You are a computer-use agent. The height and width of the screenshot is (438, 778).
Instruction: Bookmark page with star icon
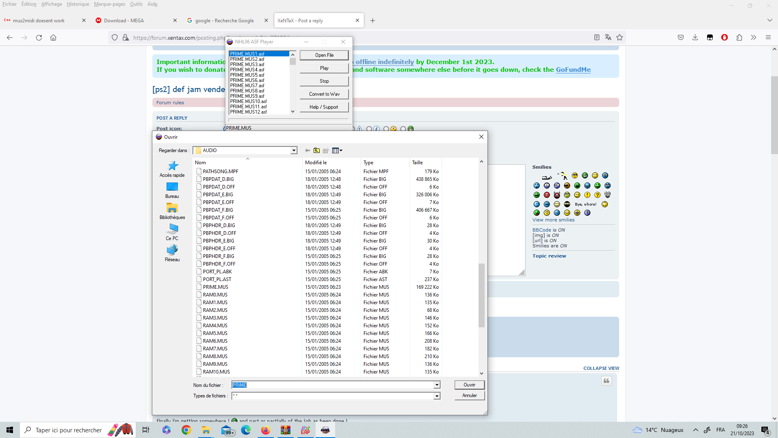[x=620, y=37]
